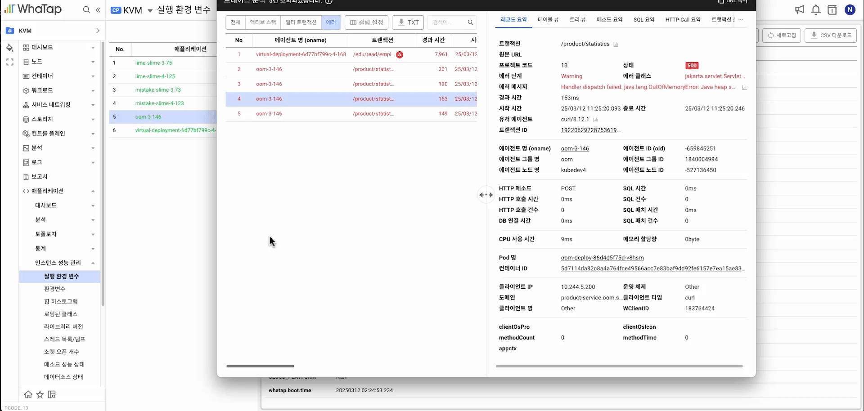Open the KVM project dropdown arrow in title

point(150,11)
